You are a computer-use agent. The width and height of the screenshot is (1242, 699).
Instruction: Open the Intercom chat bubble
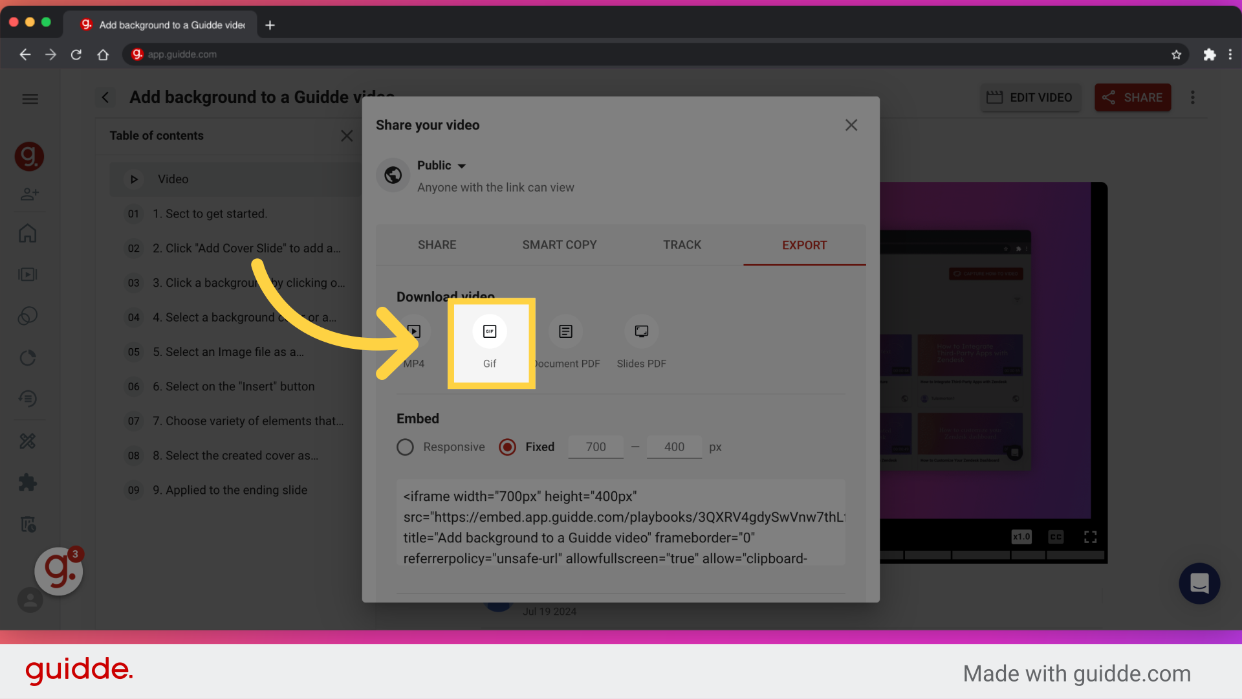point(1199,583)
